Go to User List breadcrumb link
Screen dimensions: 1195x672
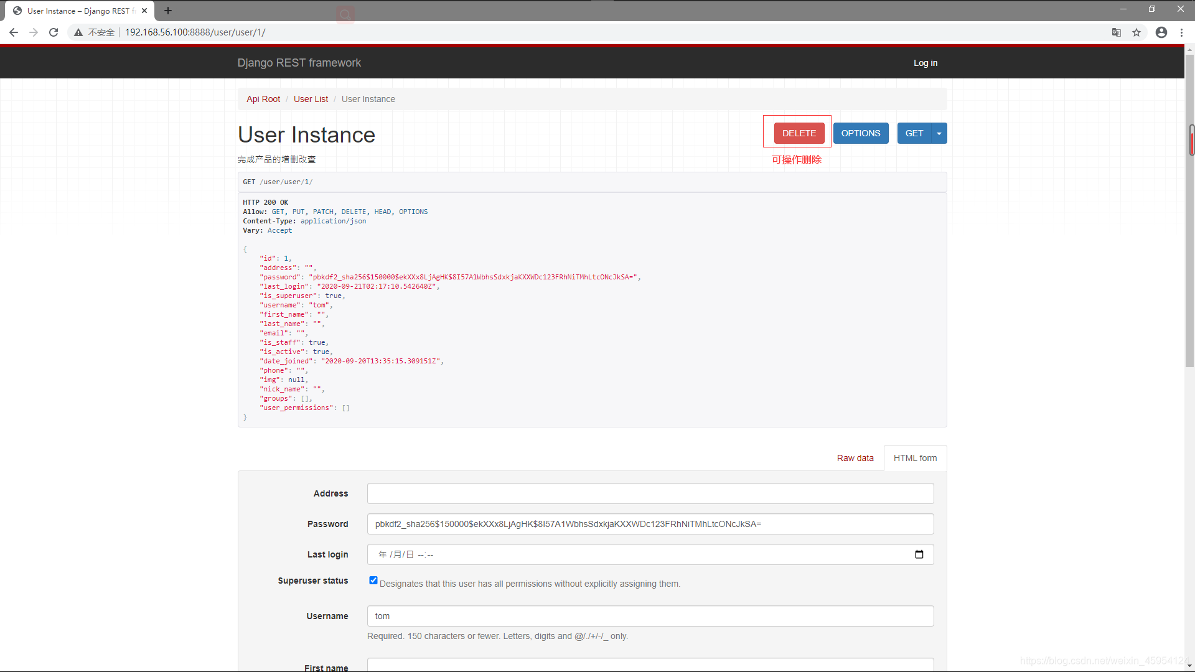click(311, 99)
